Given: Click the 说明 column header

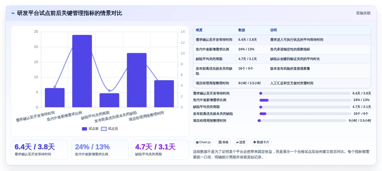Looking at the screenshot, I should (x=274, y=30).
